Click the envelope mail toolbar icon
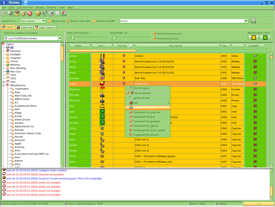This screenshot has height=207, width=275. coord(57,13)
